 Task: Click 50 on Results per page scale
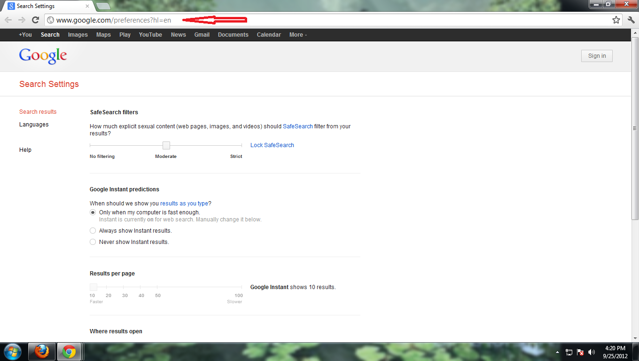[158, 296]
